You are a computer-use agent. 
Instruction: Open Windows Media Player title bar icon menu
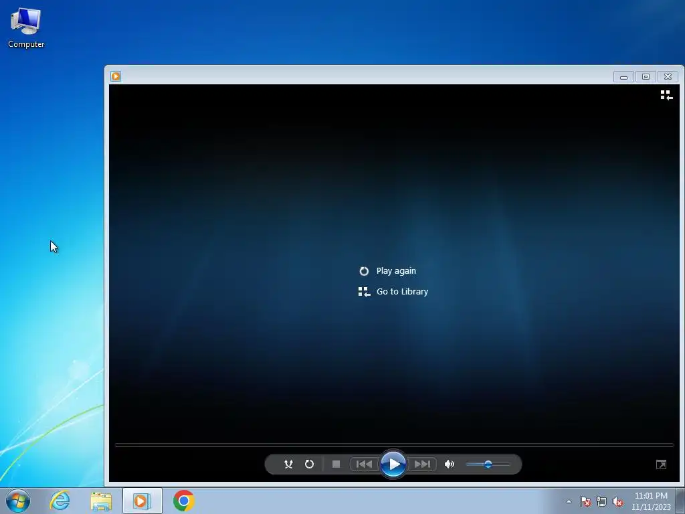point(116,76)
